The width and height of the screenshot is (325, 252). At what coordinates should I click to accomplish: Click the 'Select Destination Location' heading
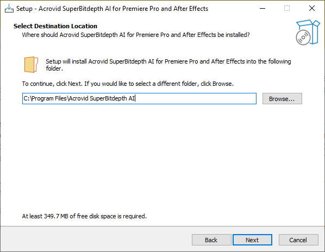(x=55, y=26)
